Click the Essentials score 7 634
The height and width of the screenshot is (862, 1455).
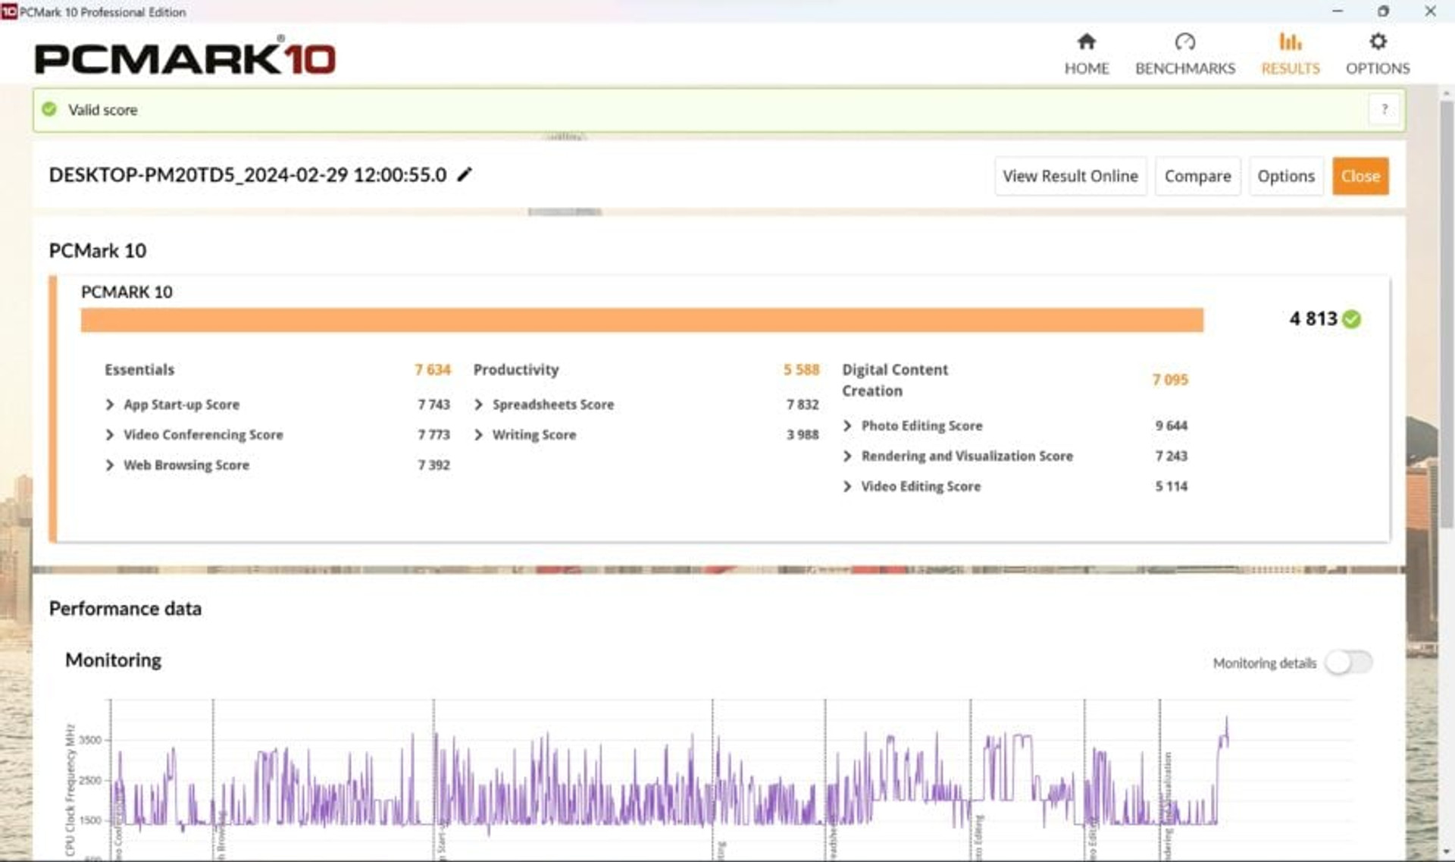432,369
